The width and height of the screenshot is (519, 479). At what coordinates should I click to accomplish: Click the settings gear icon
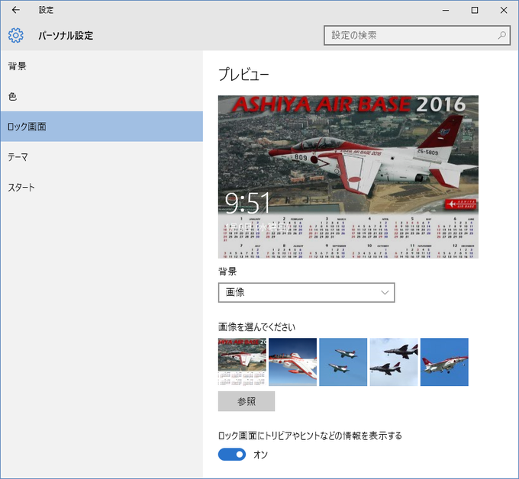(15, 35)
